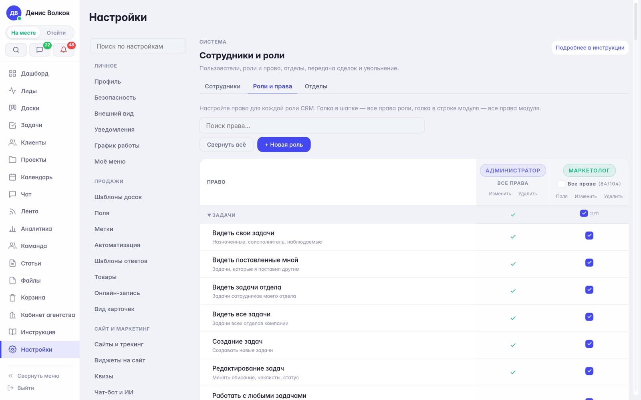Uncheck Маркетолог right Видеть все задачи
The image size is (641, 400).
pyautogui.click(x=589, y=317)
